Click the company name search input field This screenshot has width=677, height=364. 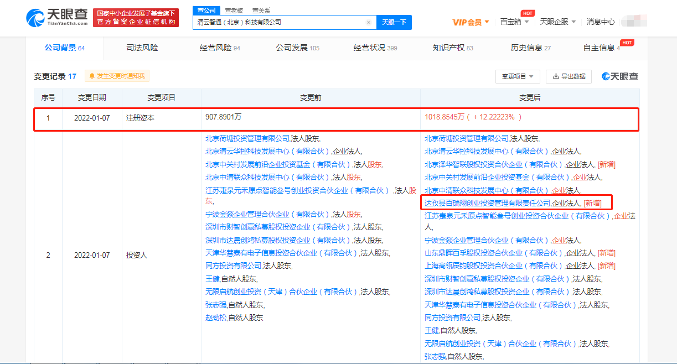[x=280, y=23]
